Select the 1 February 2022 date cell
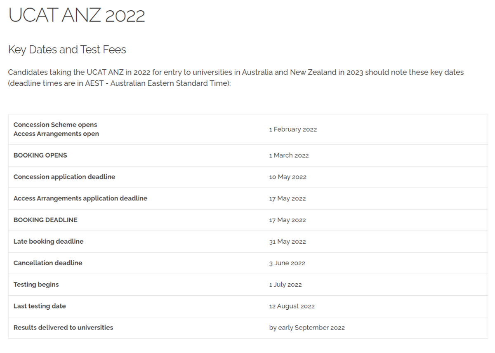This screenshot has width=495, height=353. [293, 129]
